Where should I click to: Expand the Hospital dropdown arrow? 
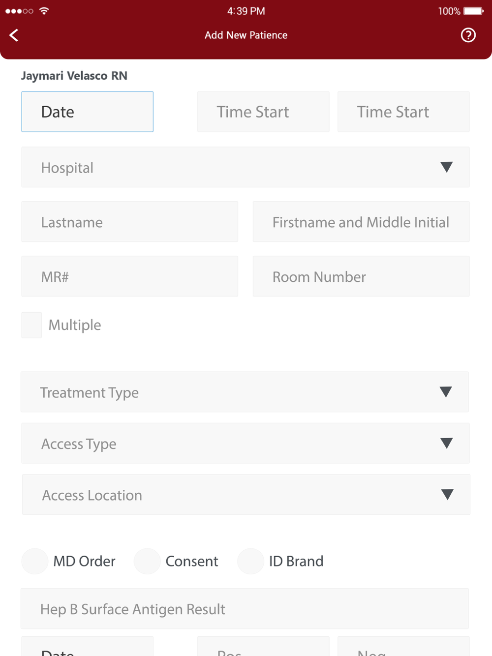click(446, 167)
